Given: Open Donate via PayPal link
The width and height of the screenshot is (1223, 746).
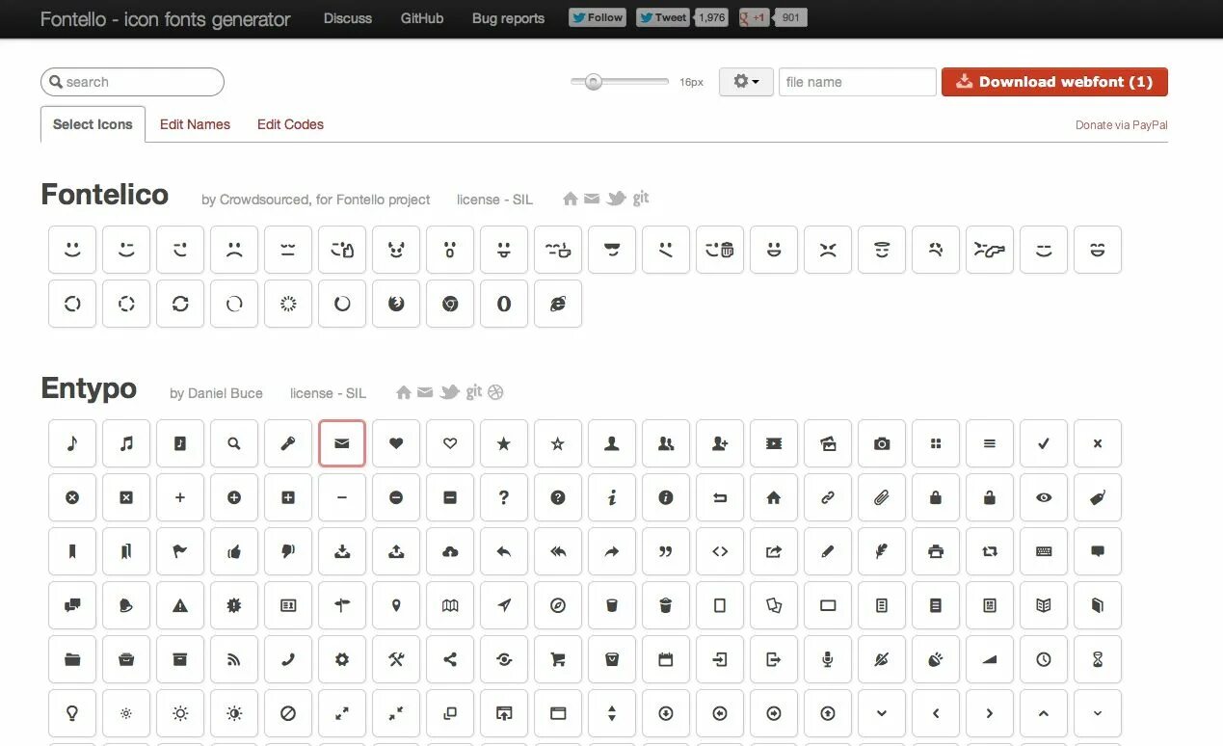Looking at the screenshot, I should [1122, 125].
